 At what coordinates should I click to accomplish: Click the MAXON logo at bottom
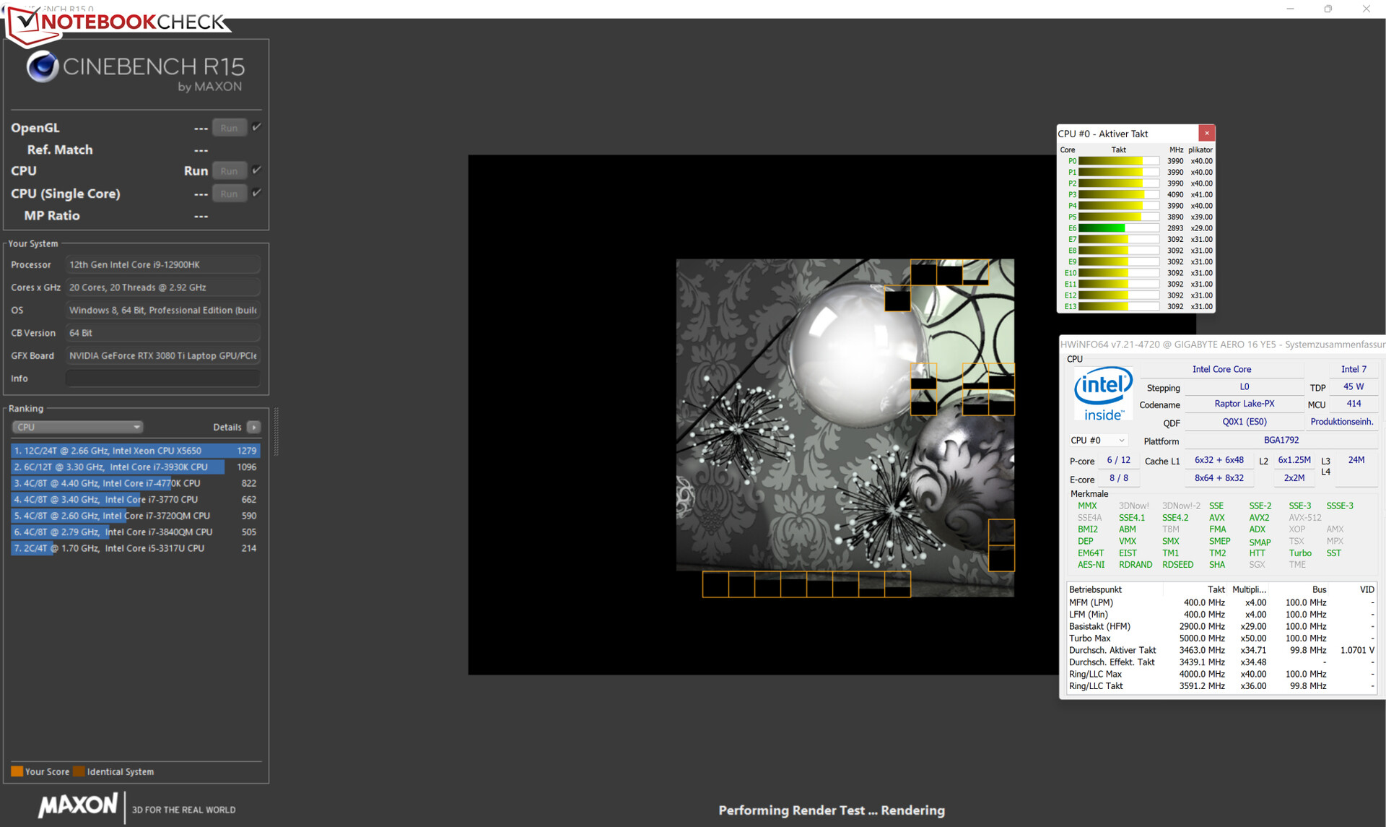click(x=78, y=805)
